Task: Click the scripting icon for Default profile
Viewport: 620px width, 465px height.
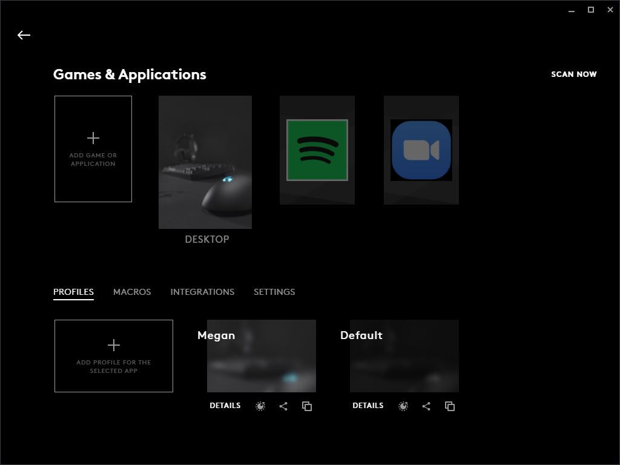Action: pos(403,406)
